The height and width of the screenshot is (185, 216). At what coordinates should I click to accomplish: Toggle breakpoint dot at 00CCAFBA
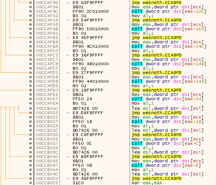(x=30, y=47)
